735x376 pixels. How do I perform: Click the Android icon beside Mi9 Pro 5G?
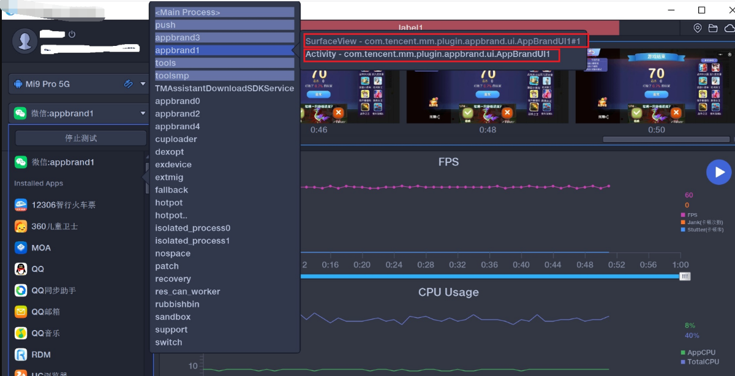tap(18, 84)
